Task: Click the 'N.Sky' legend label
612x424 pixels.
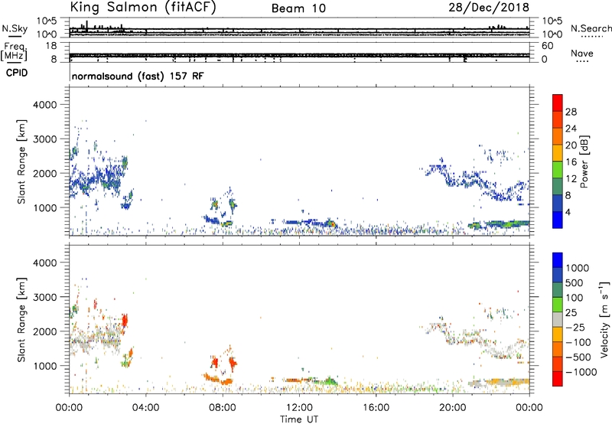Action: pos(15,28)
